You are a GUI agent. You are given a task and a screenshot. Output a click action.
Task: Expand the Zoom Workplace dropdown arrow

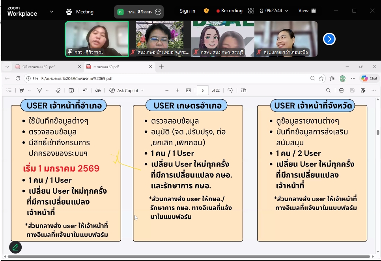click(x=52, y=11)
